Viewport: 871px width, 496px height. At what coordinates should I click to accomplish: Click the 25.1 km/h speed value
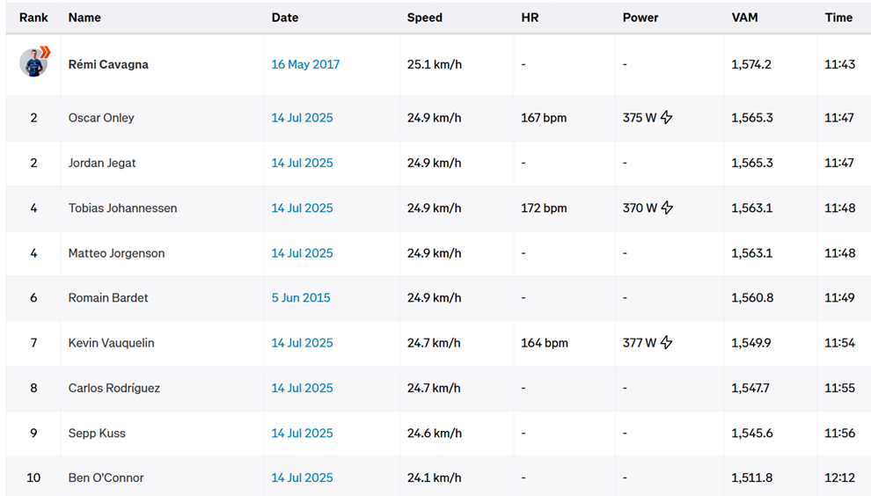(435, 64)
